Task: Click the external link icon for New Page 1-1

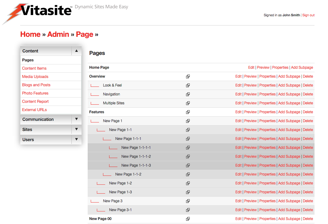Action: click(188, 130)
